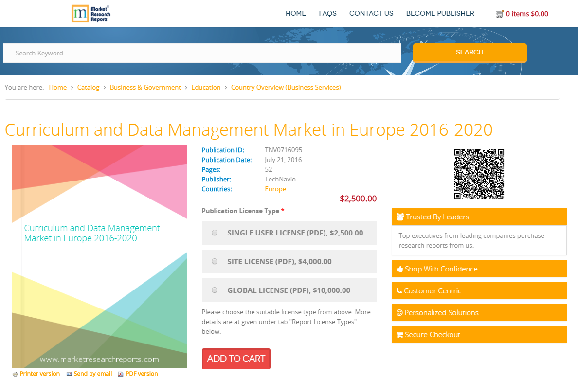Expand the Customer Centric panel
578x380 pixels.
pyautogui.click(x=479, y=290)
